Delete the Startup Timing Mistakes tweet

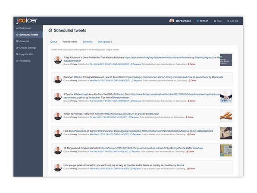click(x=192, y=81)
